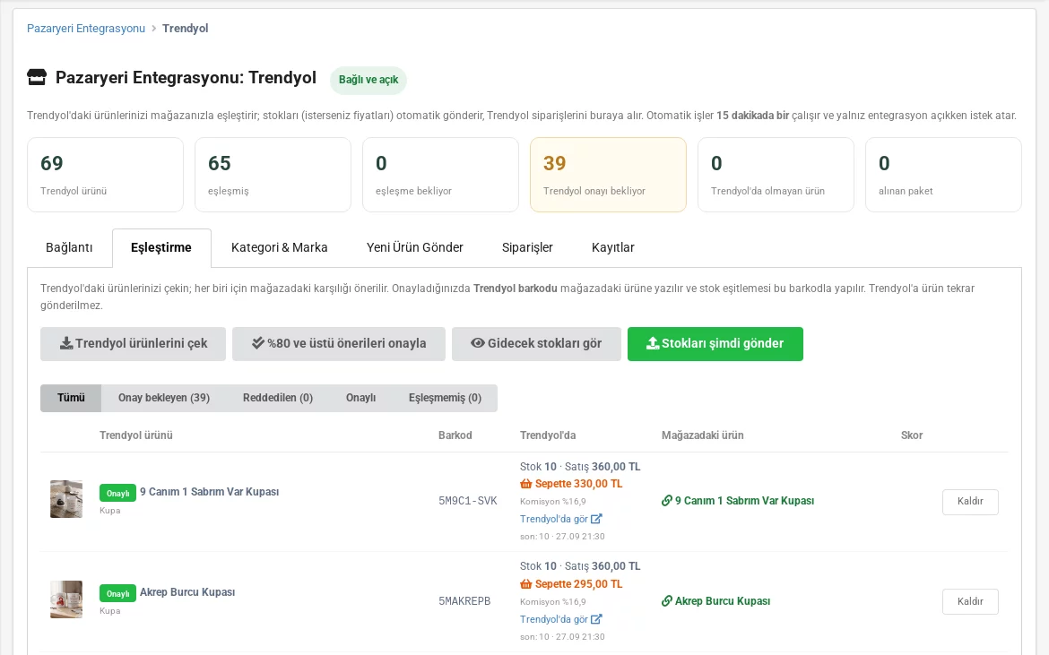1049x655 pixels.
Task: Click basket icon next to Sepette 295,00 TL
Action: (525, 584)
